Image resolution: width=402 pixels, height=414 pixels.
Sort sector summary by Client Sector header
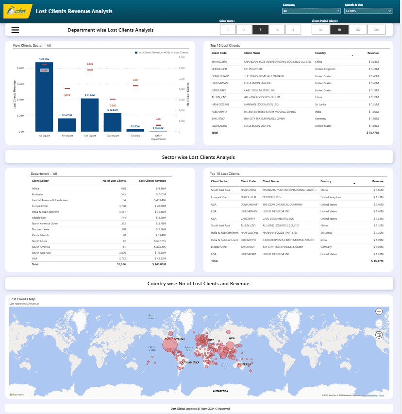click(40, 181)
